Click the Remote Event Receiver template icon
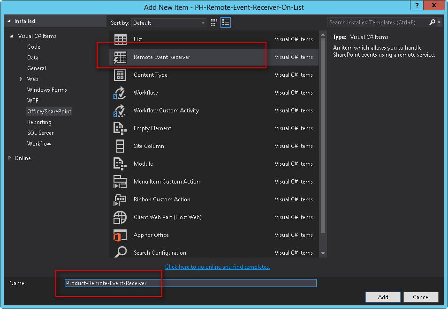448x309 pixels. coord(120,57)
